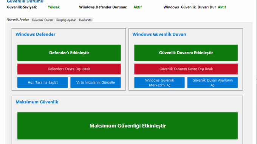Click the Maksimum Güvenlik section heading
Viewport: 257px width, 144px height.
point(37,102)
